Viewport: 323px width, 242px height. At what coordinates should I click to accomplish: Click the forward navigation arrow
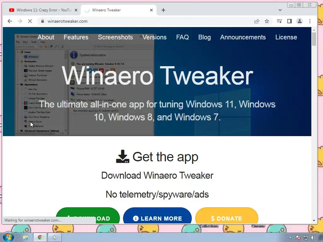[20, 21]
